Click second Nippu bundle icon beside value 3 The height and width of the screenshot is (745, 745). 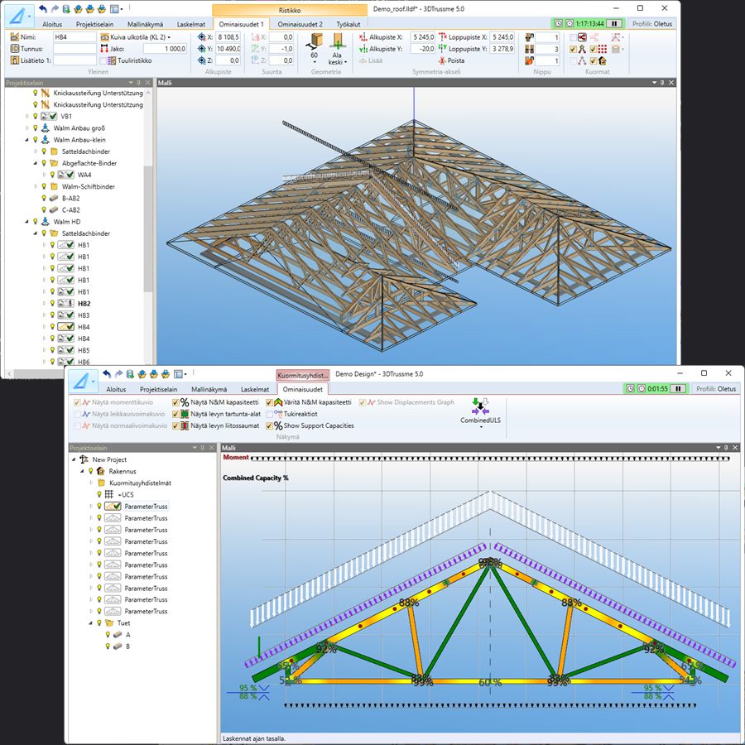coord(529,49)
